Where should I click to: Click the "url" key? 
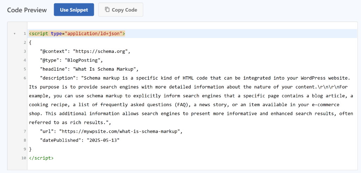47,132
